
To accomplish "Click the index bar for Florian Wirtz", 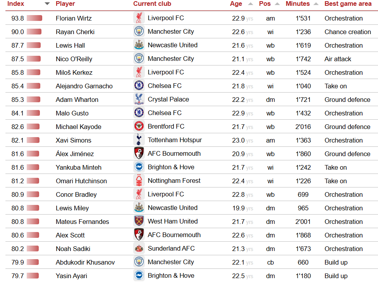I will (34, 18).
